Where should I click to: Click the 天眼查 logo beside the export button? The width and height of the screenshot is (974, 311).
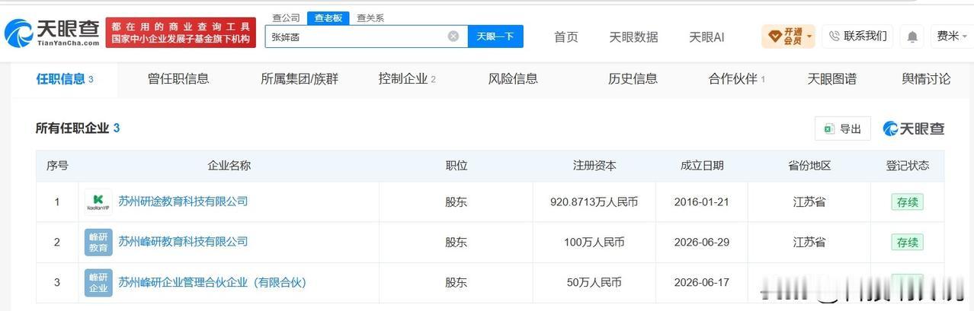pyautogui.click(x=914, y=129)
